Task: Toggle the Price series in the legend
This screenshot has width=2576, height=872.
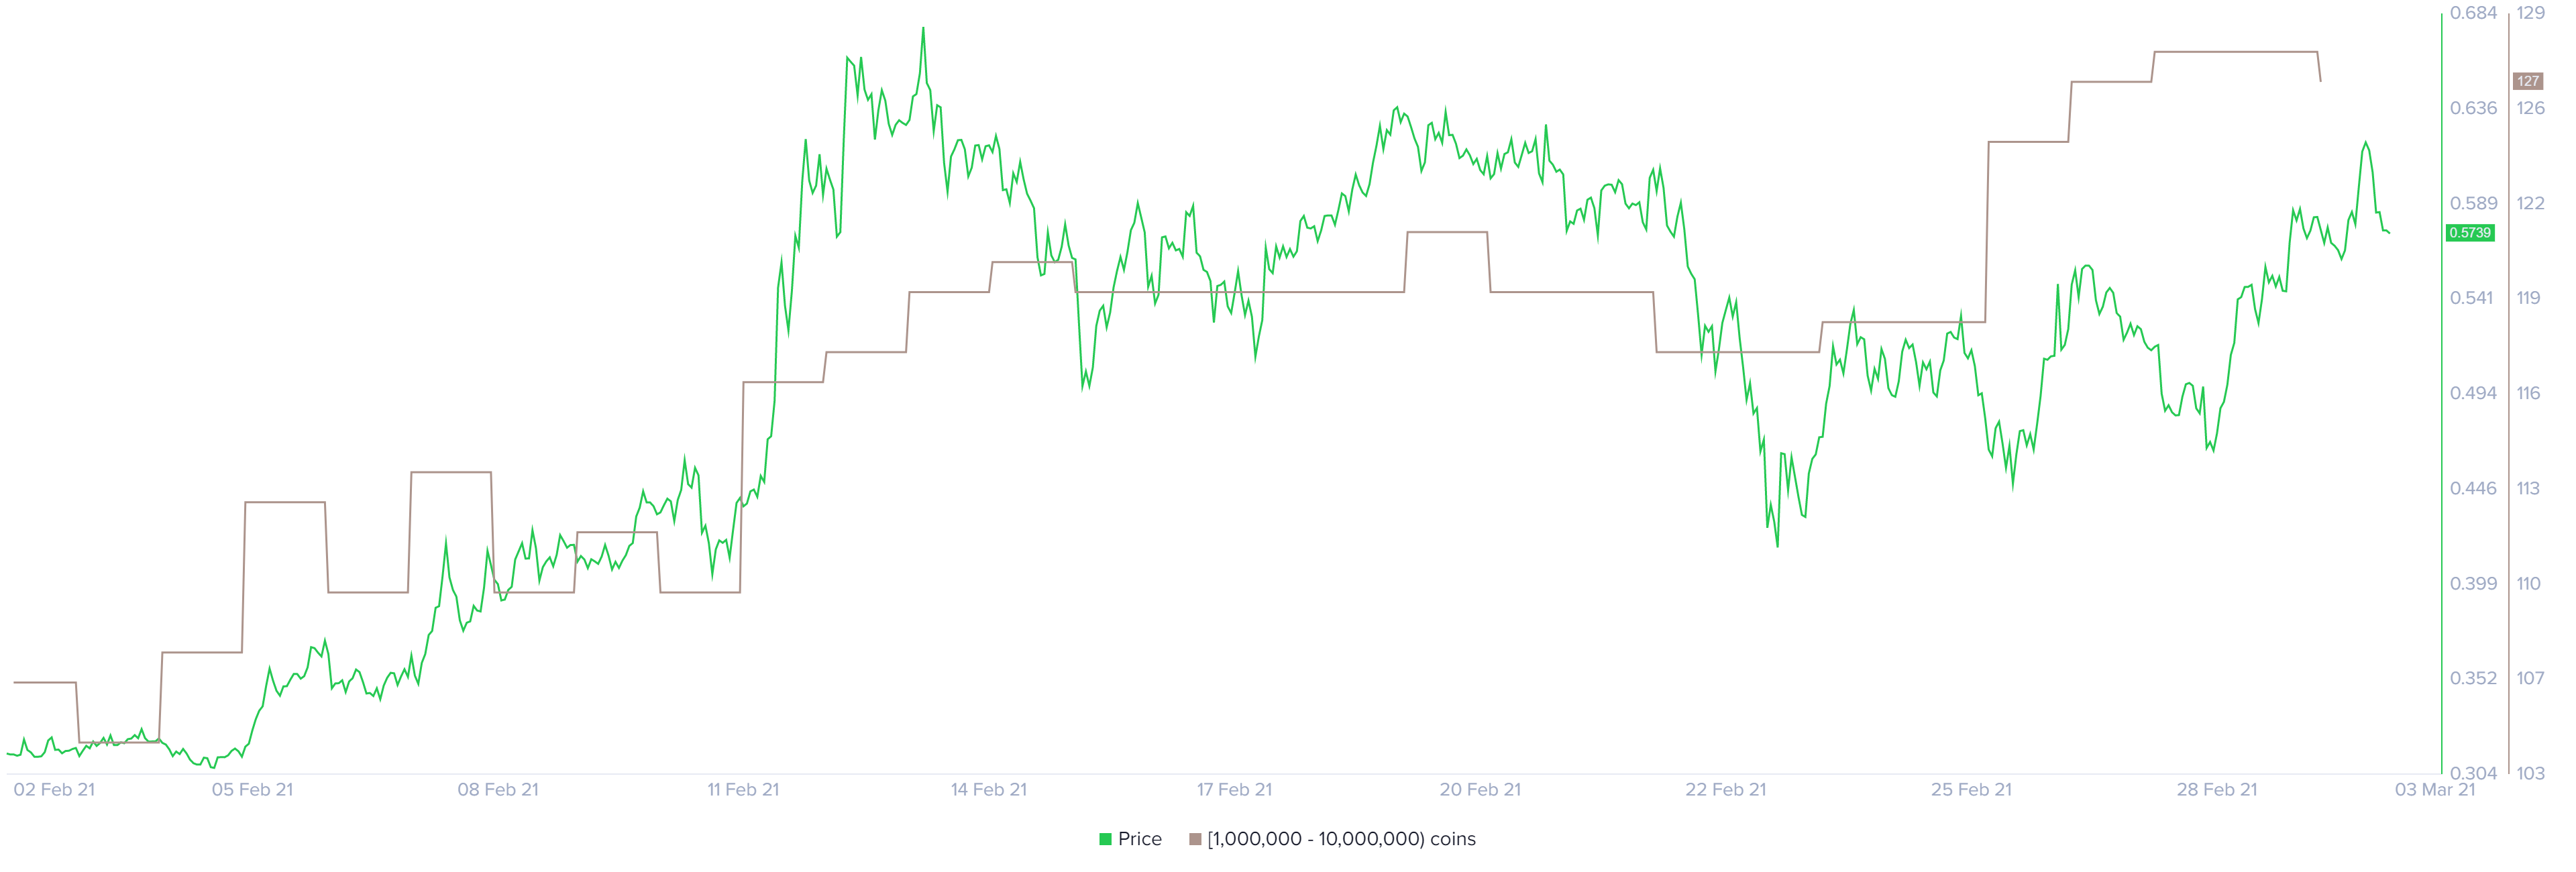Action: point(1130,839)
